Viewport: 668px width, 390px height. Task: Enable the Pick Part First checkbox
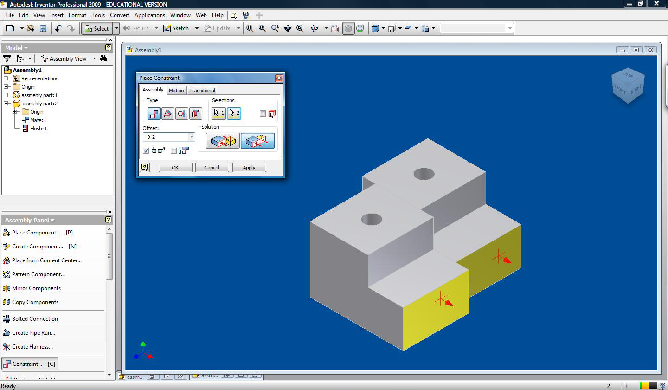click(x=263, y=114)
